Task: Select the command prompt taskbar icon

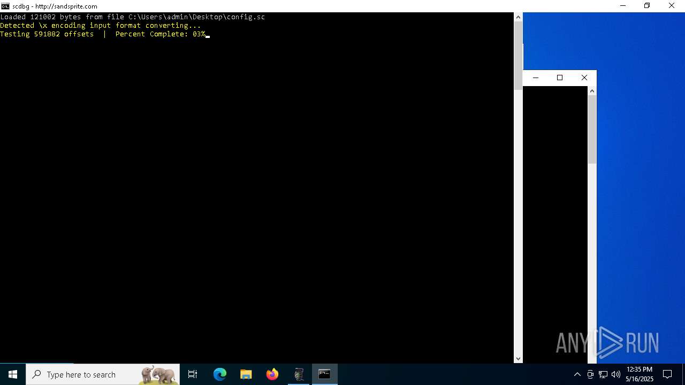Action: pos(324,374)
